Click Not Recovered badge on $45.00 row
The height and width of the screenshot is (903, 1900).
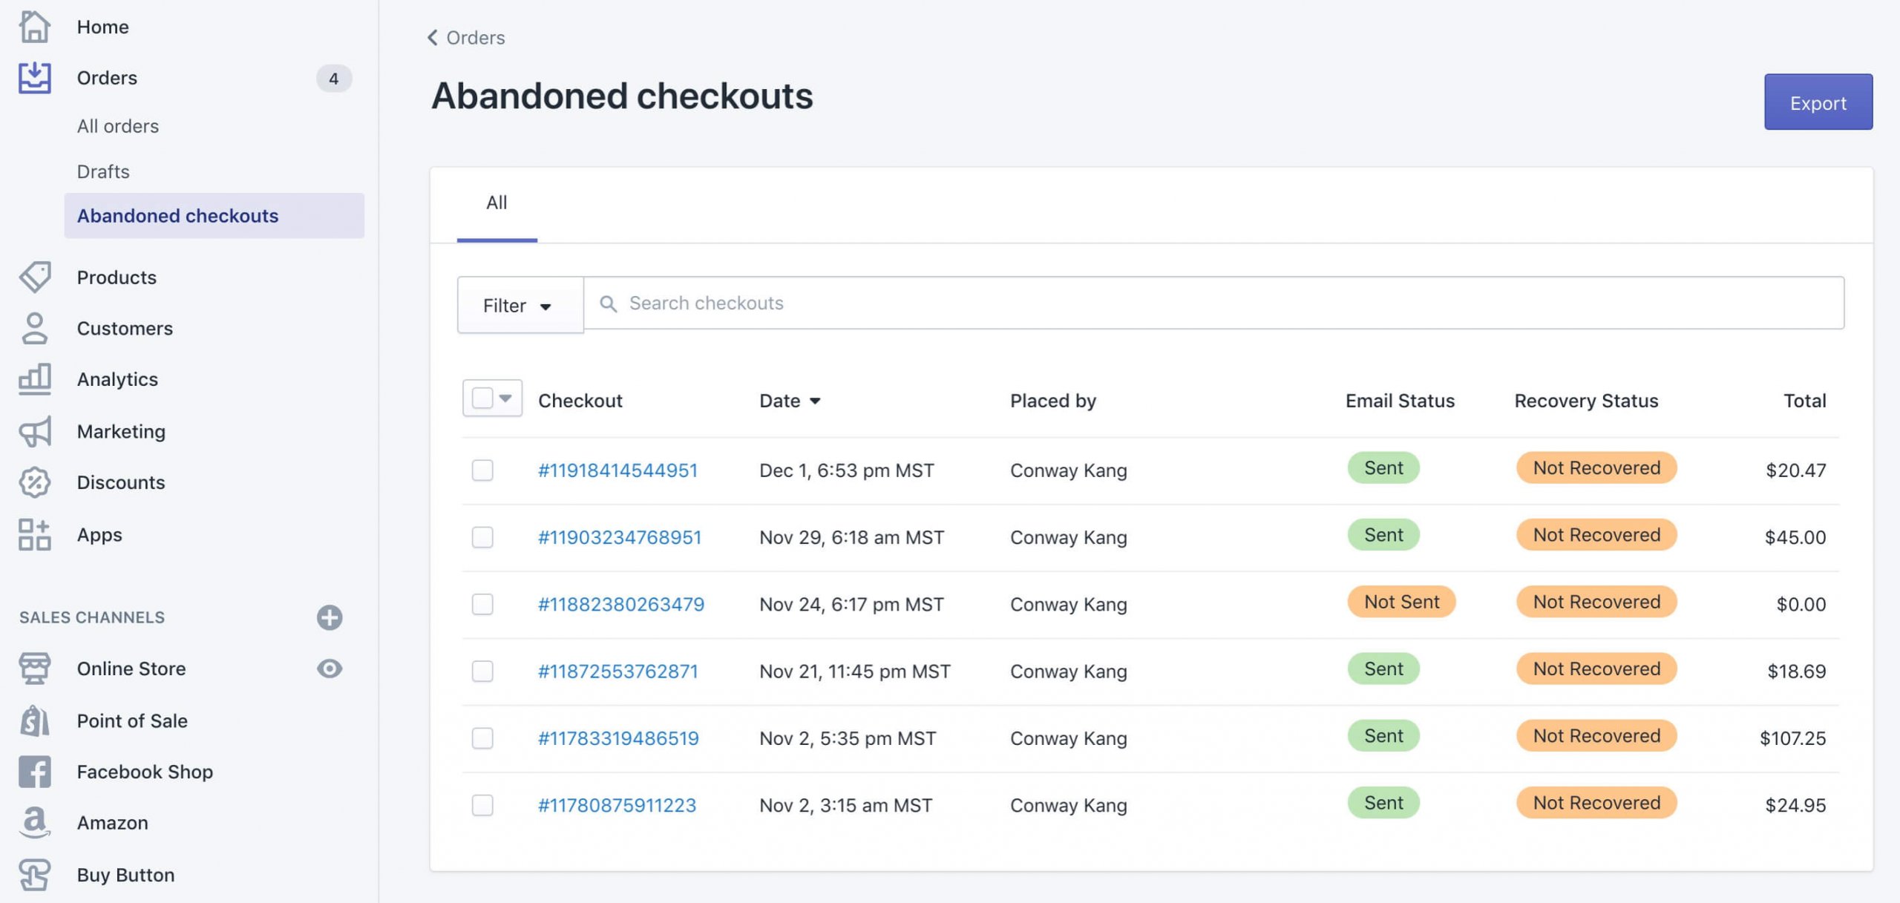click(1596, 535)
